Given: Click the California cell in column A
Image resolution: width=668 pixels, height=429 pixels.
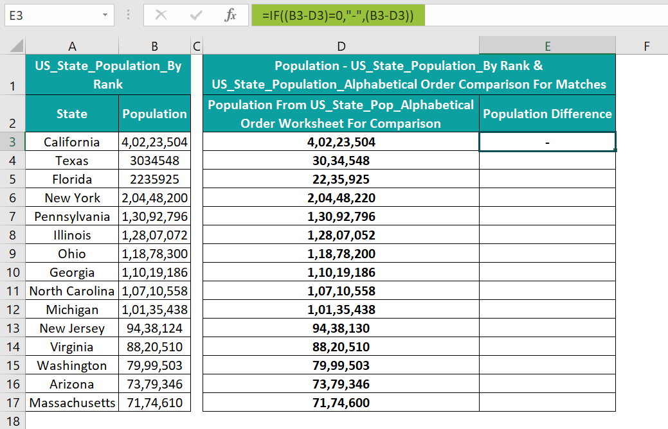Looking at the screenshot, I should point(72,142).
